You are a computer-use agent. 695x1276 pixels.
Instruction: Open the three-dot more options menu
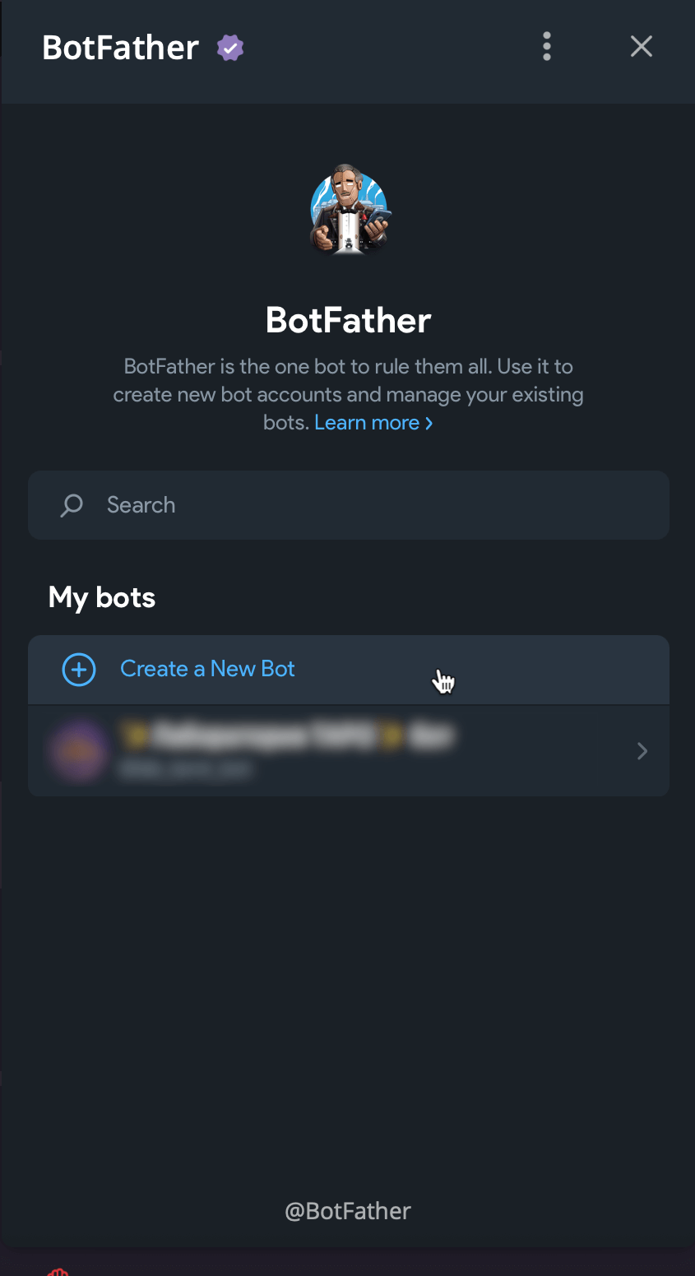(547, 47)
